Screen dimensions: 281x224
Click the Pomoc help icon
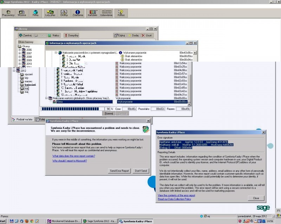point(121,13)
